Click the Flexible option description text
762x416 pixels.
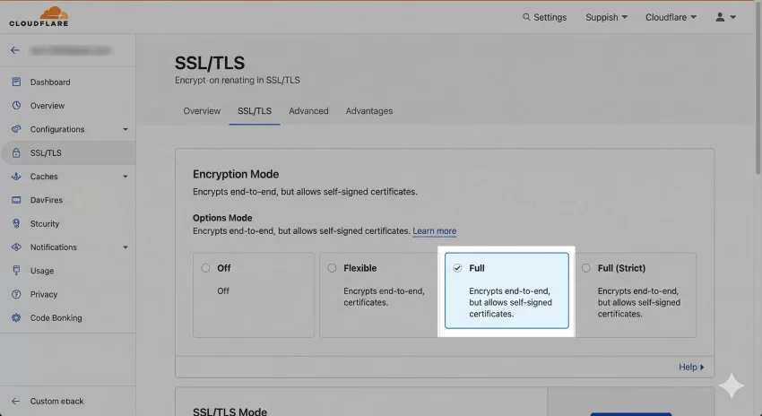click(384, 297)
